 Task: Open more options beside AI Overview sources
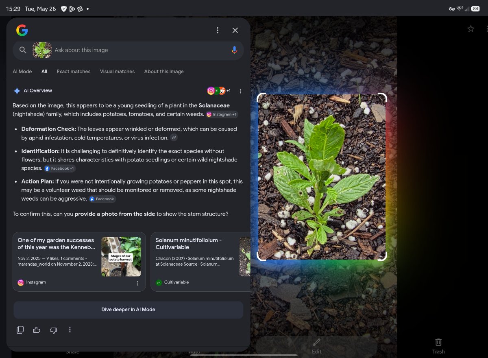pyautogui.click(x=240, y=91)
